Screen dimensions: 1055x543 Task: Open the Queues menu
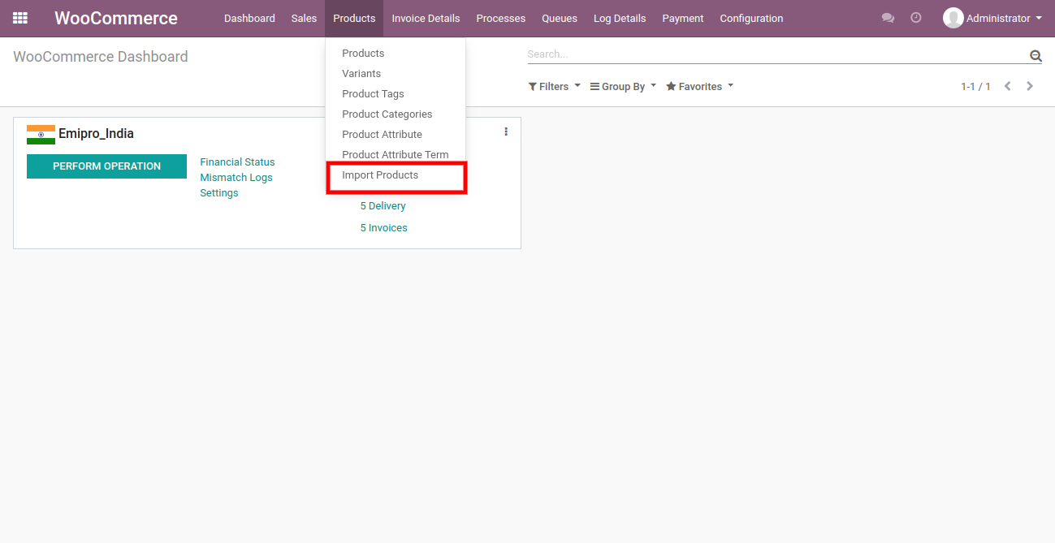[560, 18]
